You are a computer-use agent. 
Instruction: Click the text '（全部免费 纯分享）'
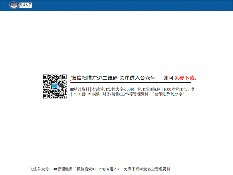168,94
